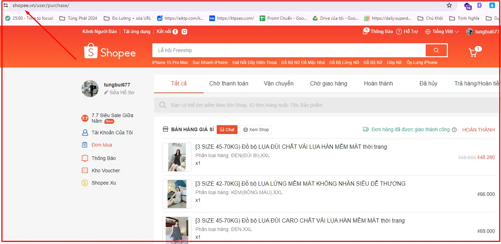Open Tài Khoản Của Tôi in sidebar
This screenshot has width=501, height=244.
point(107,133)
